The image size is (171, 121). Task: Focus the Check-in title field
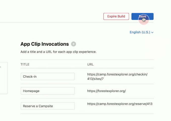click(x=48, y=77)
